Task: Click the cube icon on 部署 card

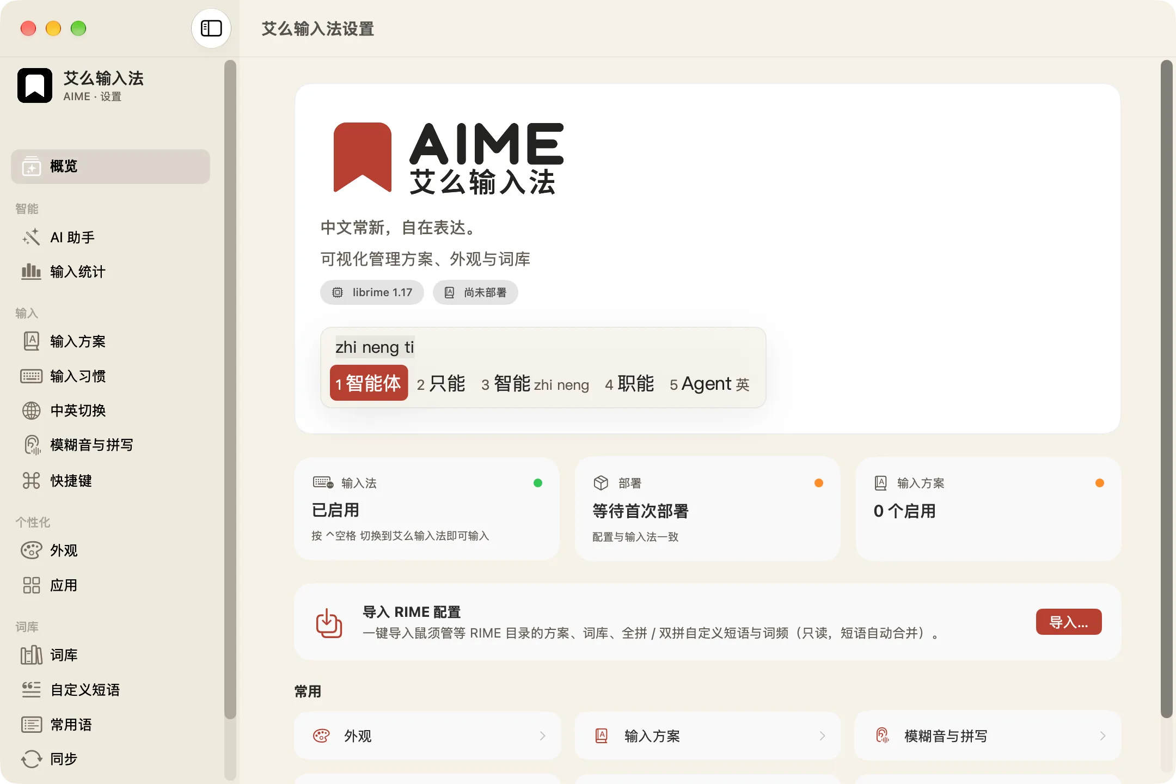Action: pos(601,483)
